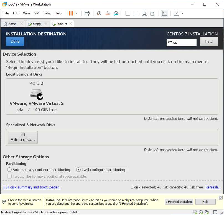Revert the virtual machine to its snapshot

pyautogui.click(x=108, y=13)
